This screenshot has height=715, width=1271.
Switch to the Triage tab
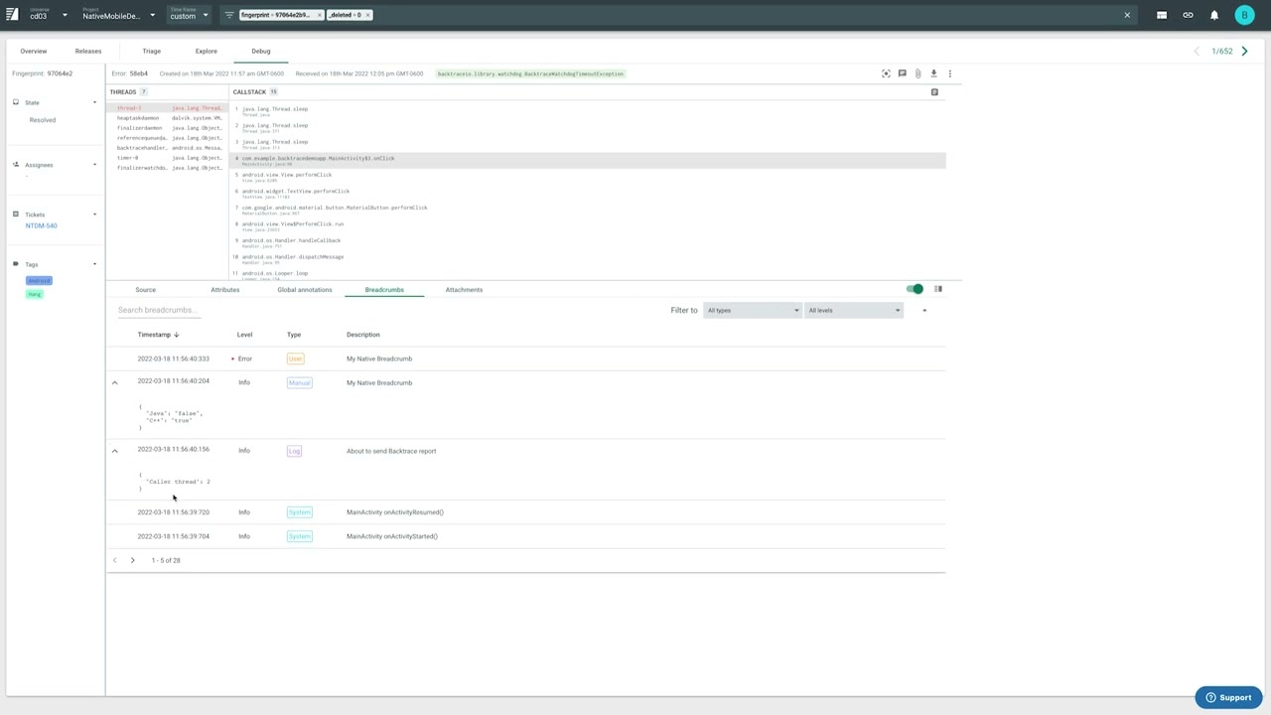[151, 51]
